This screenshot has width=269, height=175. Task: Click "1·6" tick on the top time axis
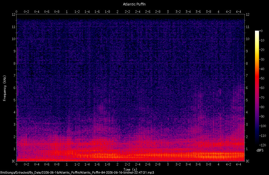point(97,12)
